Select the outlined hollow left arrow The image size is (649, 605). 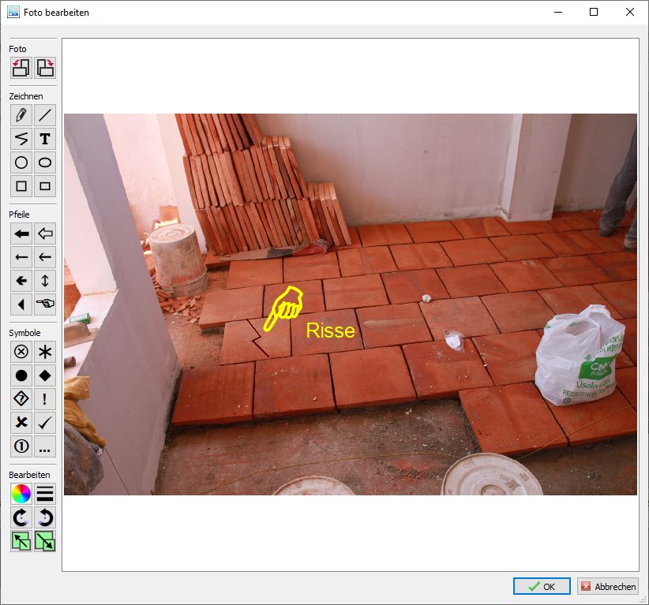tap(45, 233)
